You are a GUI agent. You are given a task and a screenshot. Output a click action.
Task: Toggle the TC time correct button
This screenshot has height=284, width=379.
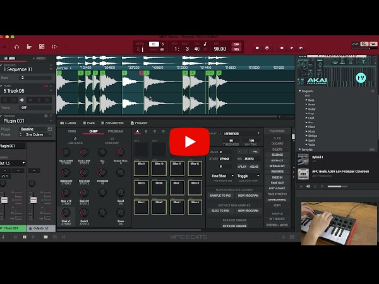153,44
